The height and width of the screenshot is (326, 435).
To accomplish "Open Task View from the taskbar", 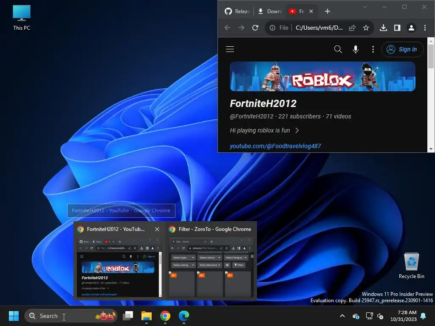I will [128, 316].
